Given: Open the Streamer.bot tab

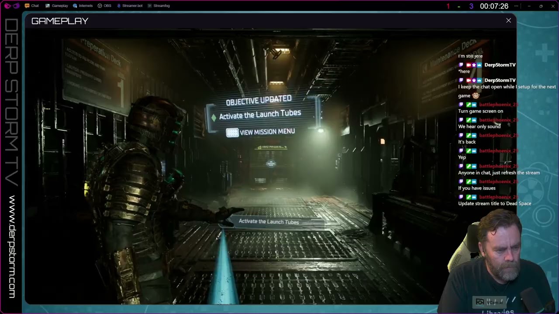Looking at the screenshot, I should point(130,6).
